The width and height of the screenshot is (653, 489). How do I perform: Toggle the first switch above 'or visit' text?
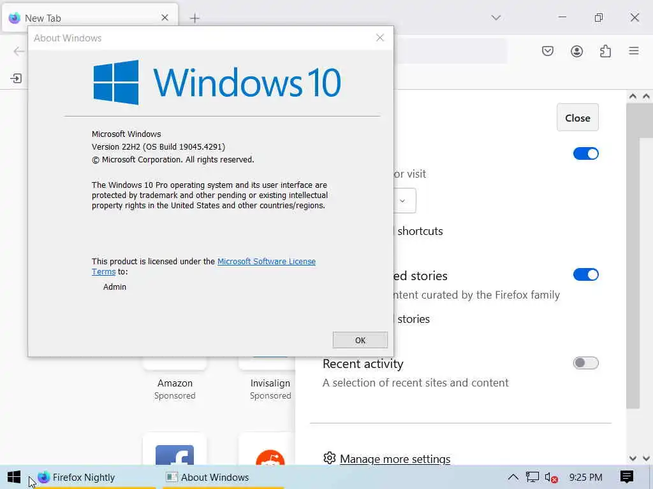pos(586,154)
